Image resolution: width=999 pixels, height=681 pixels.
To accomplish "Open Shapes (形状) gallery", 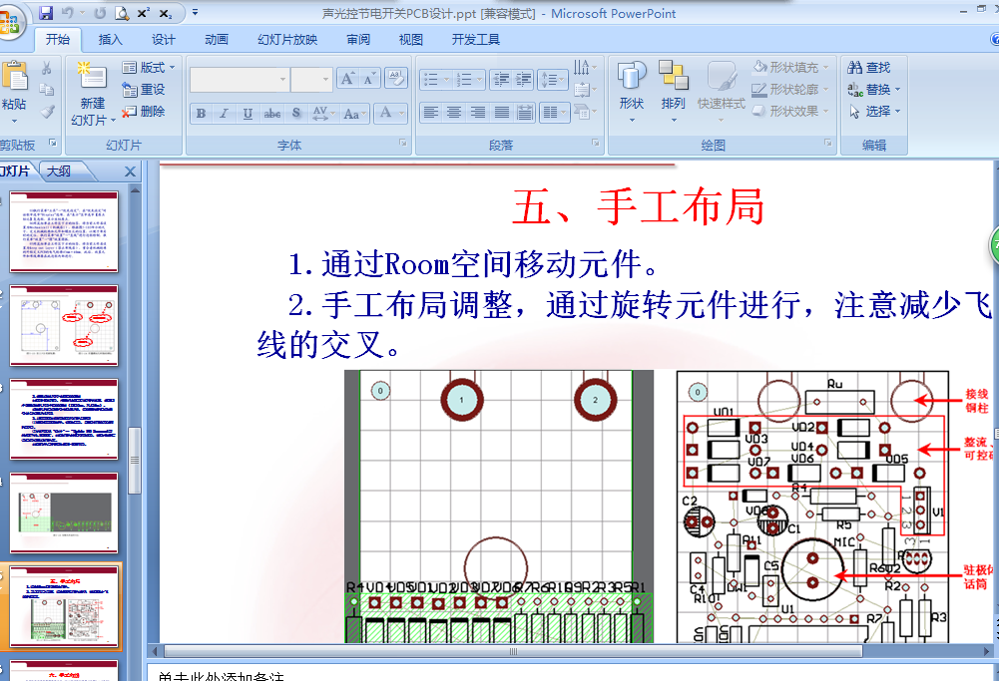I will tap(632, 91).
